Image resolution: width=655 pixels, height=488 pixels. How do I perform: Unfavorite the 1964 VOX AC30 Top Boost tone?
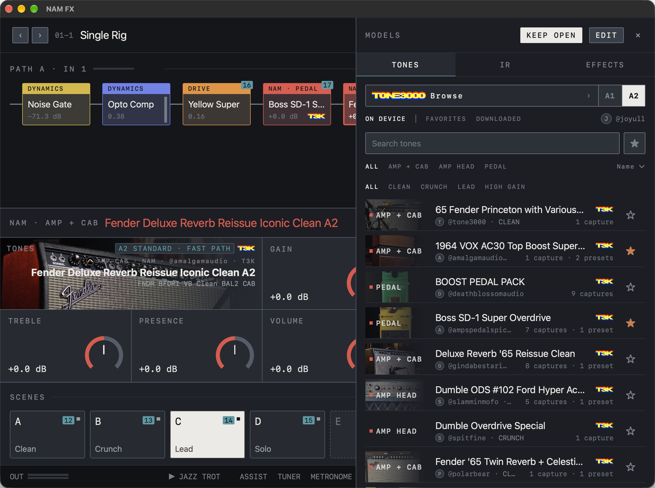click(631, 251)
